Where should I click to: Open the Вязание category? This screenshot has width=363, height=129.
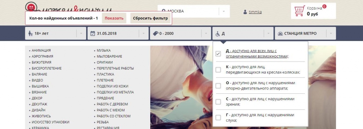[39, 92]
